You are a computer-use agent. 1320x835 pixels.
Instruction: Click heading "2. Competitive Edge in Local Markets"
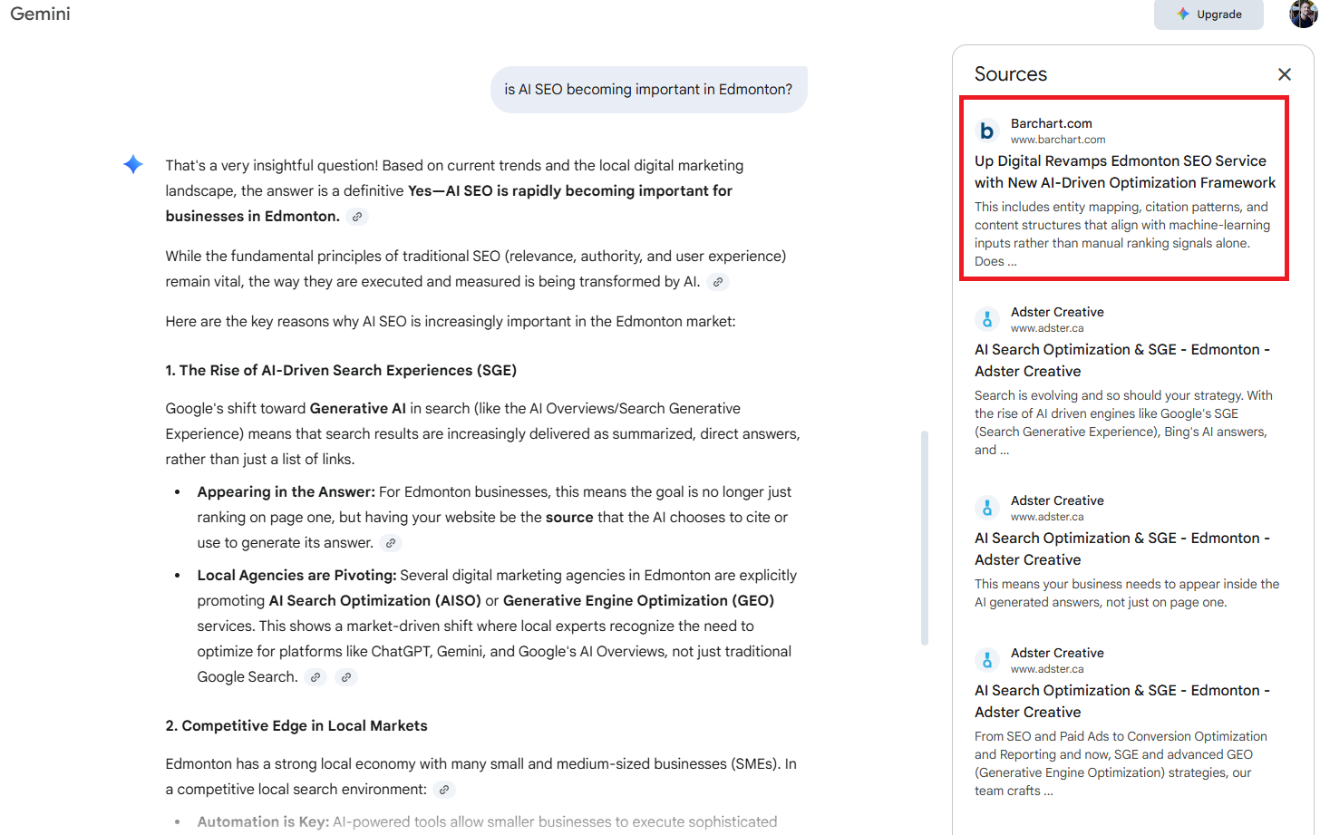pos(296,725)
